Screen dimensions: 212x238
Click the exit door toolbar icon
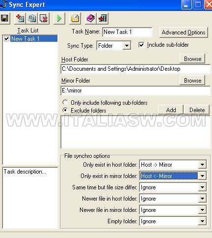click(103, 18)
